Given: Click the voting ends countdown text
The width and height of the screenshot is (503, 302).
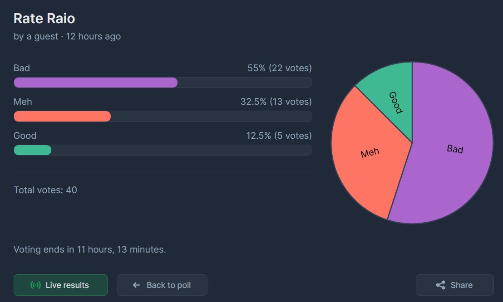Looking at the screenshot, I should coord(89,249).
